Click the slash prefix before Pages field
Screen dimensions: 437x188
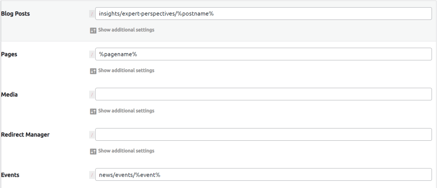point(92,54)
